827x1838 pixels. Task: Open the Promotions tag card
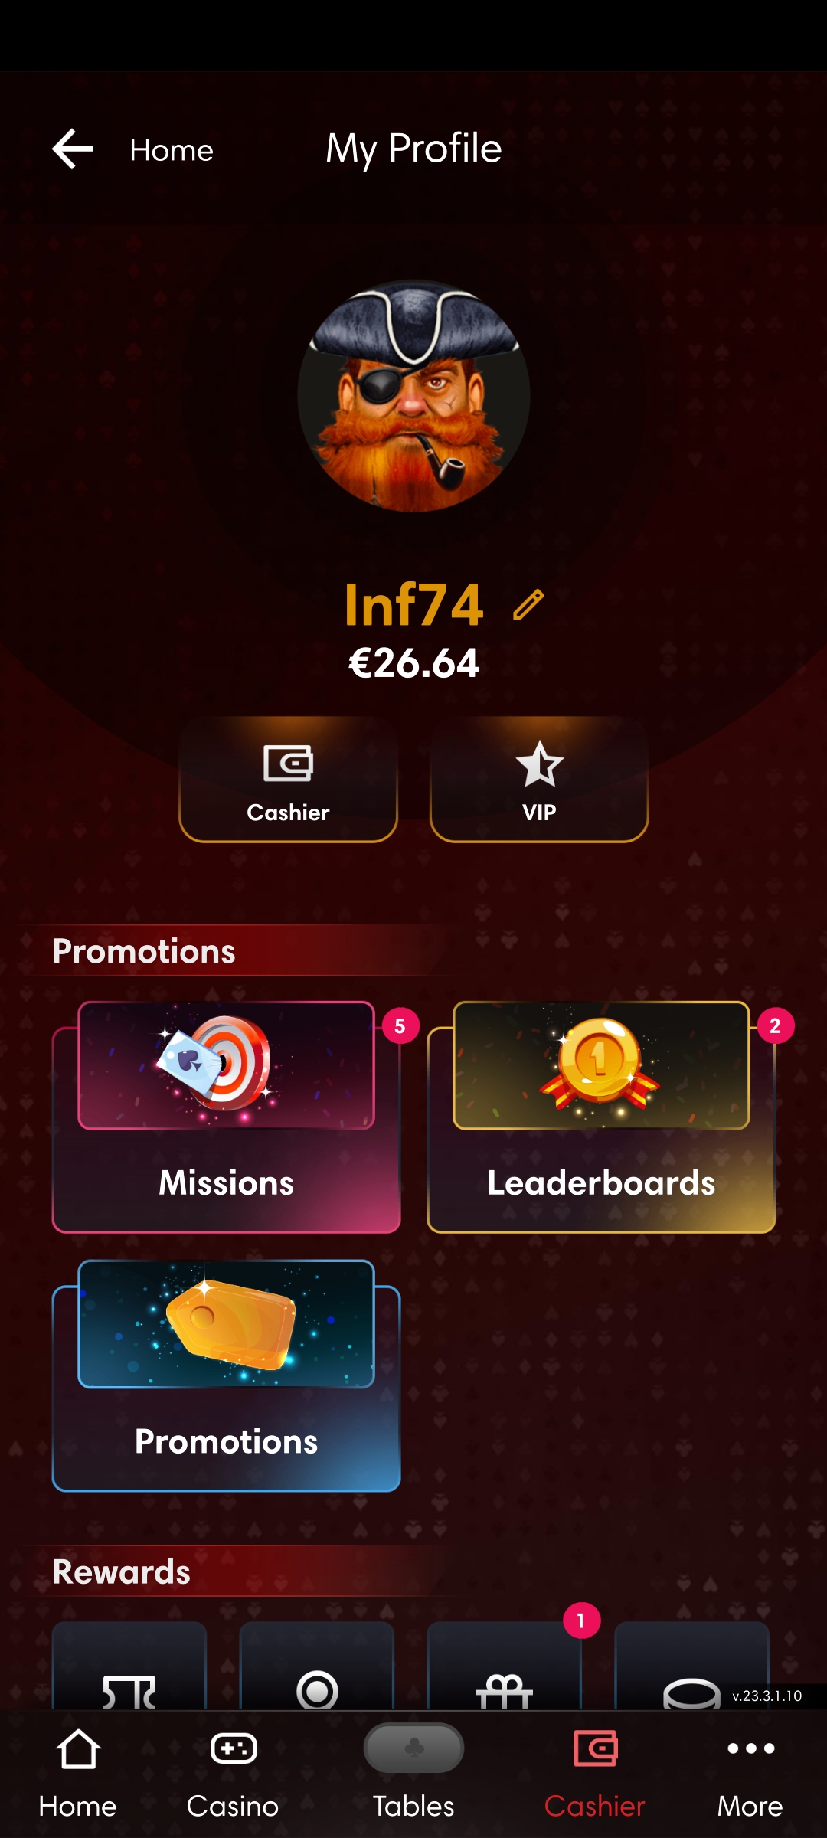(x=226, y=1375)
